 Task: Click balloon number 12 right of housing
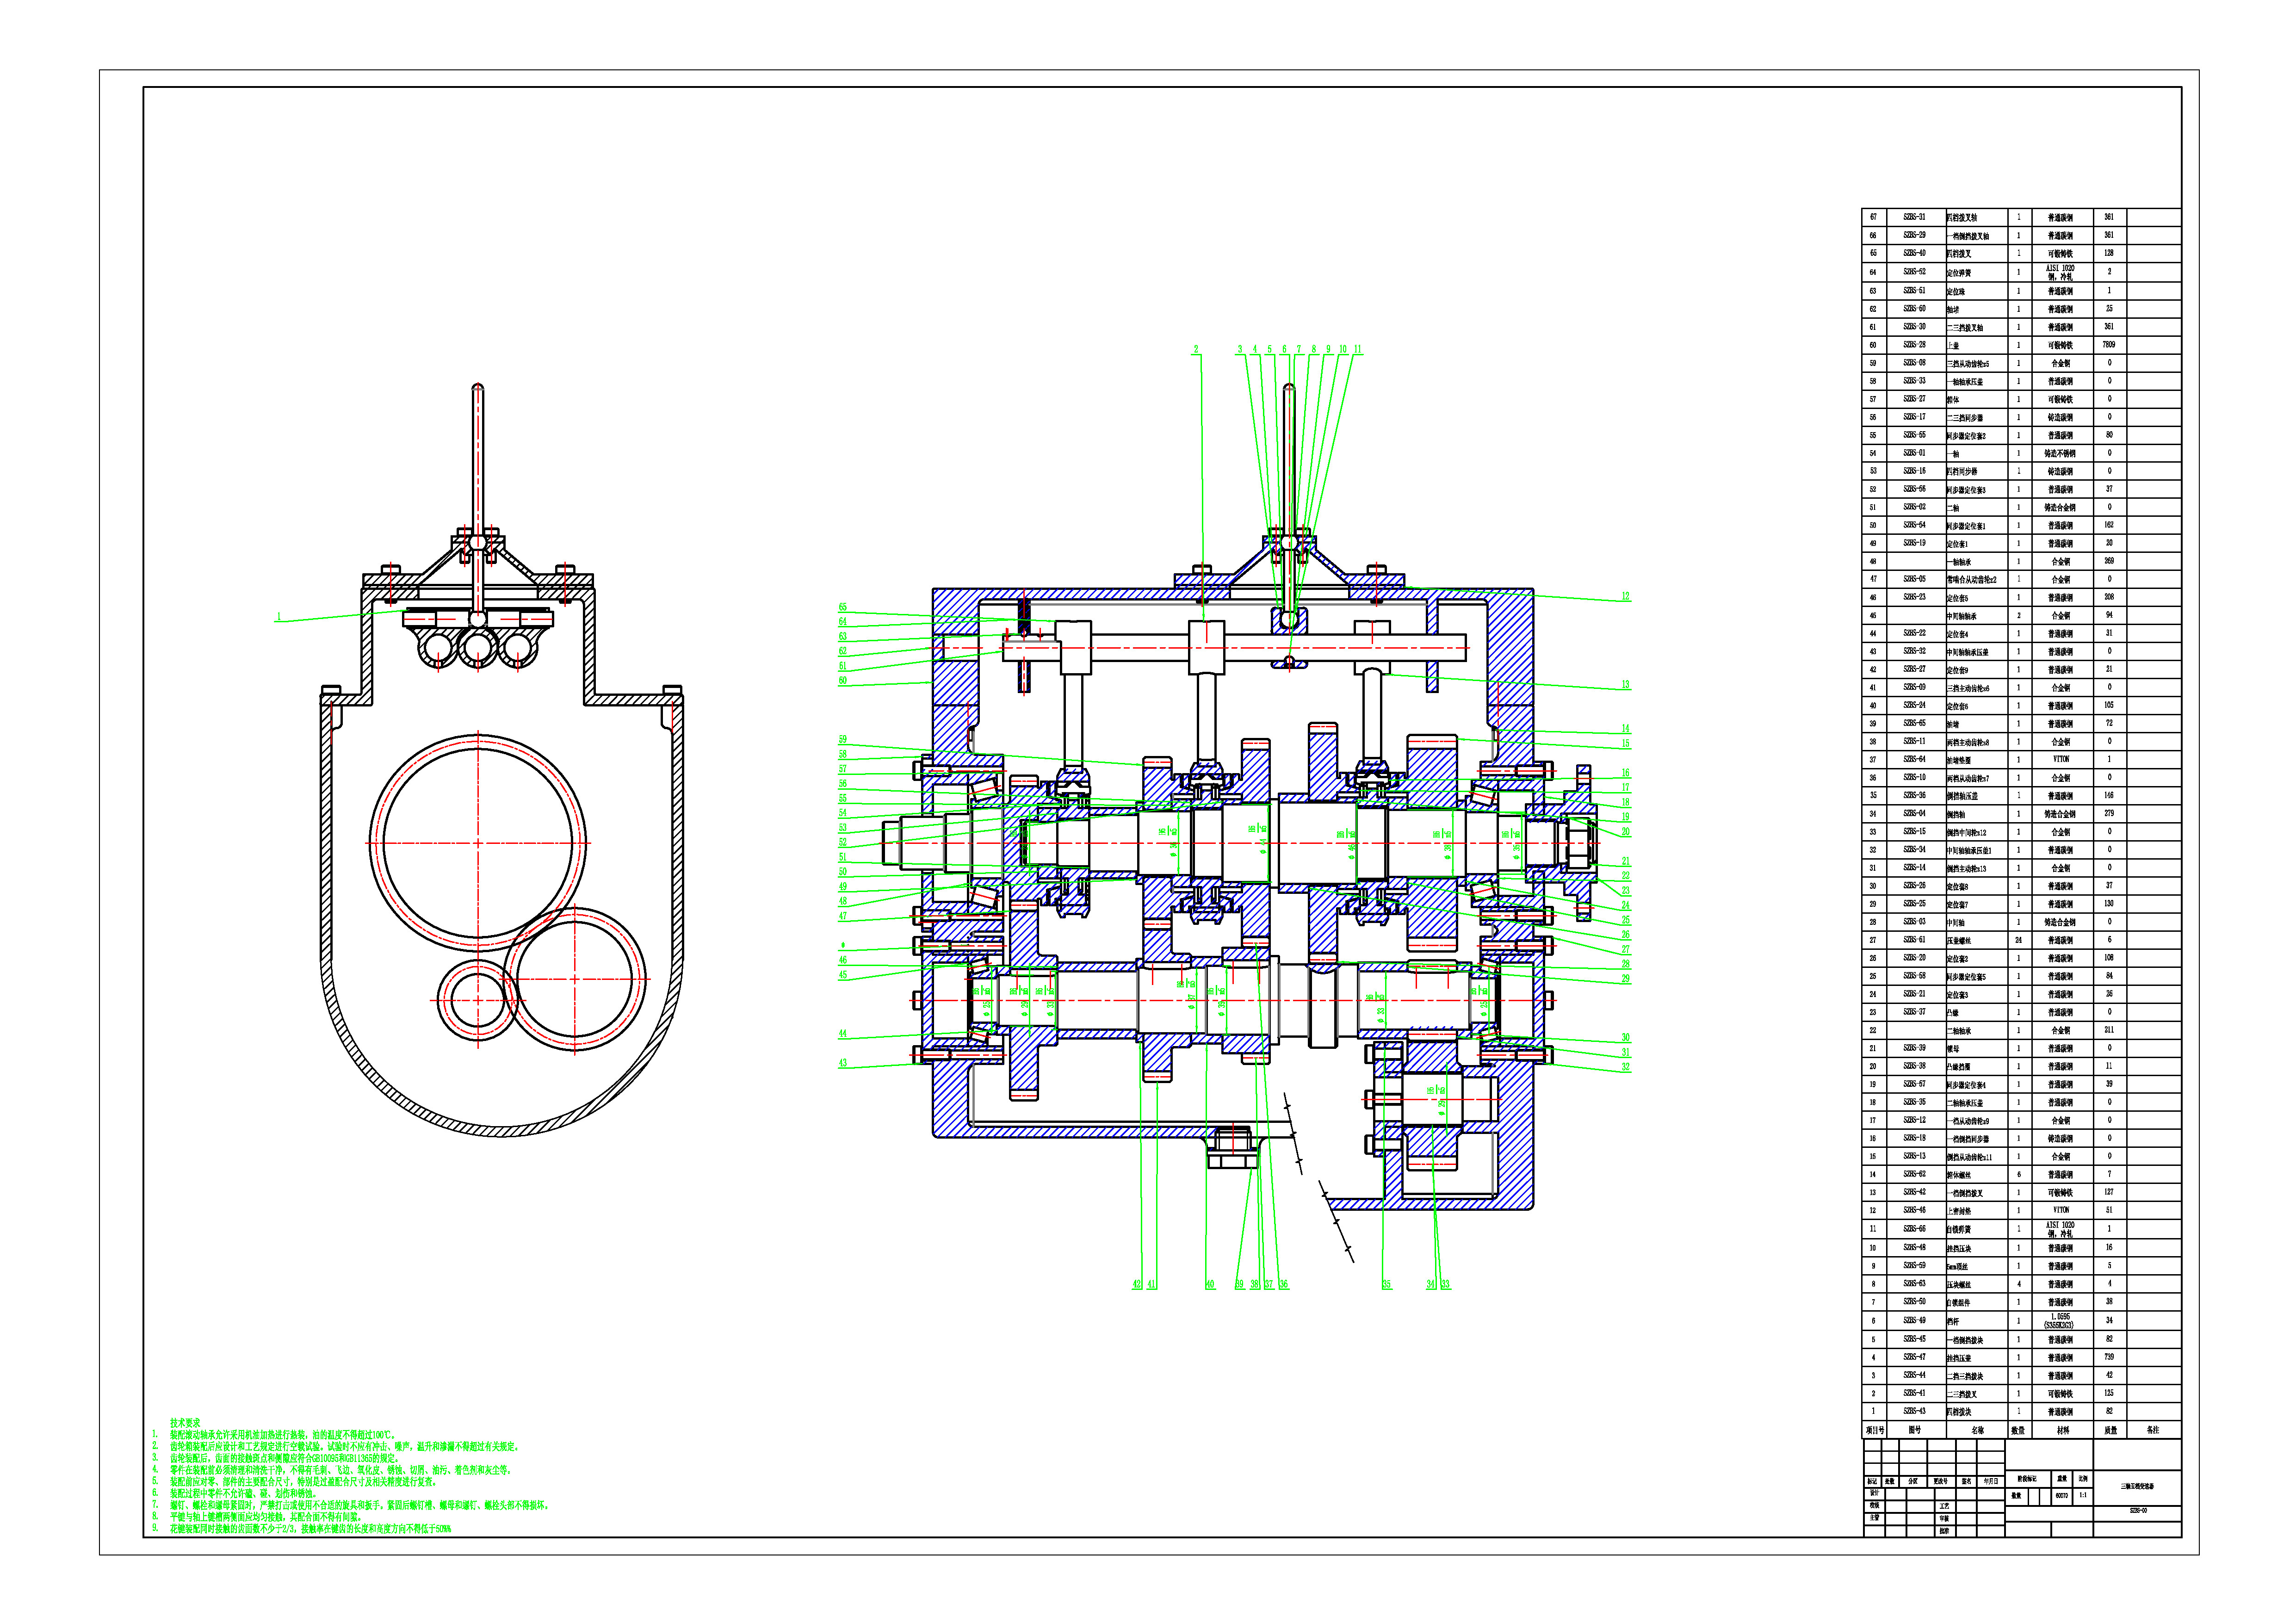1625,597
